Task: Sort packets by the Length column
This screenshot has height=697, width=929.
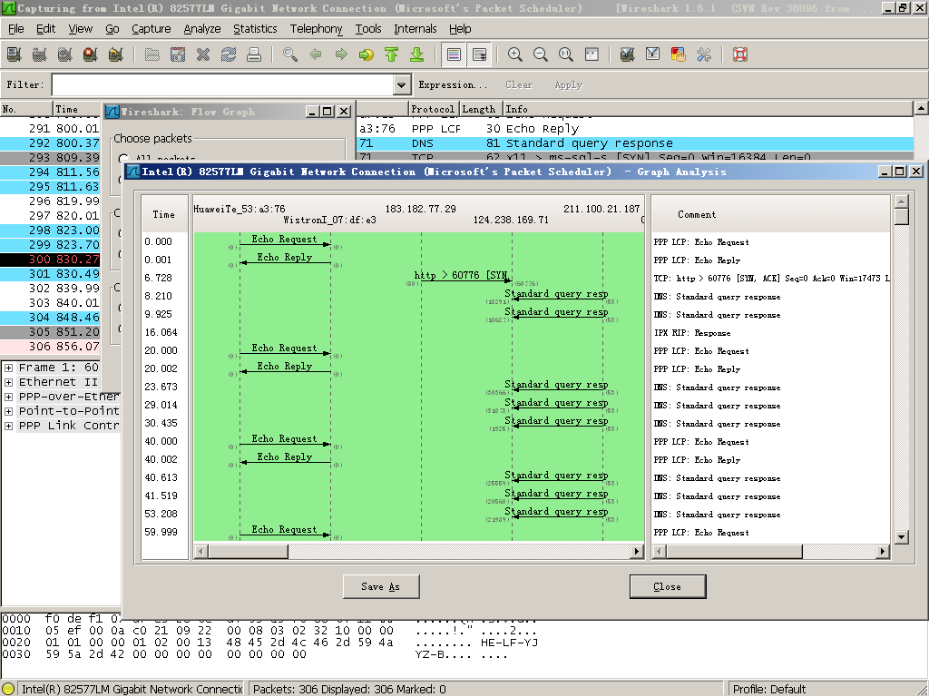Action: 479,109
